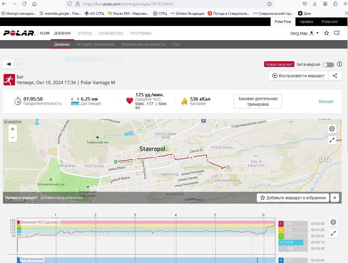
Task: Open favorites star icon next to Serg Map
Action: tap(327, 33)
